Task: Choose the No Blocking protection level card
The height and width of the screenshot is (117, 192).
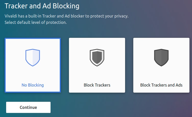Action: pyautogui.click(x=33, y=65)
